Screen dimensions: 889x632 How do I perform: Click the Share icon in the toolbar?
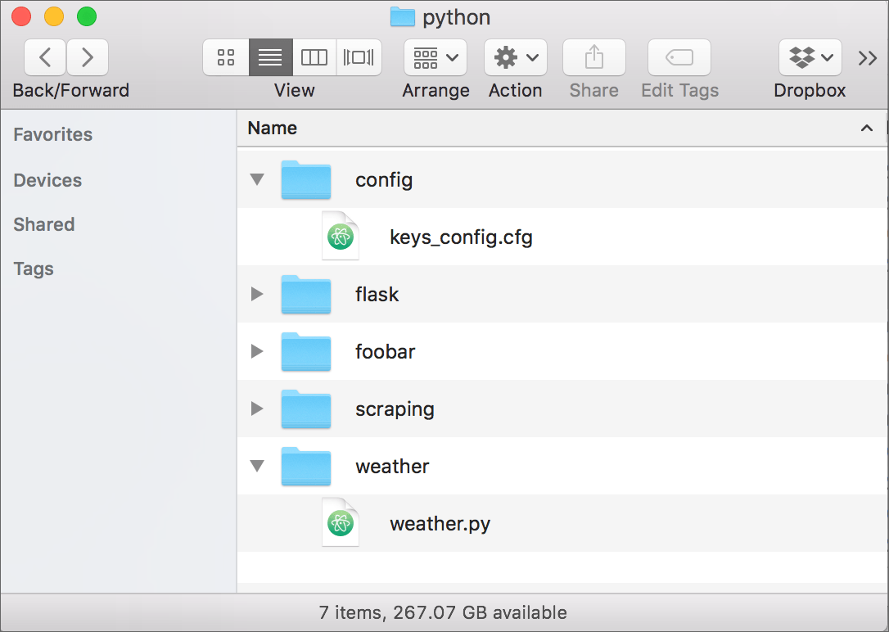[593, 57]
